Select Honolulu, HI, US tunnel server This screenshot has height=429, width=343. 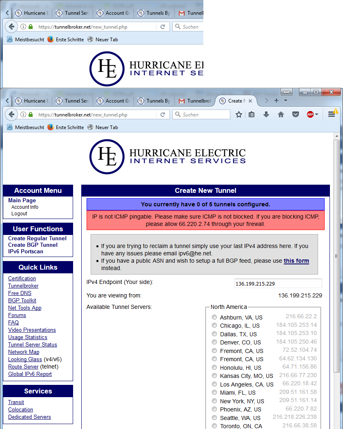pyautogui.click(x=214, y=367)
